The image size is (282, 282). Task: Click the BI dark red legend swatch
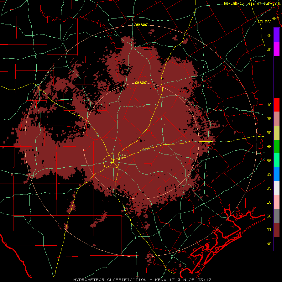tap(277, 230)
